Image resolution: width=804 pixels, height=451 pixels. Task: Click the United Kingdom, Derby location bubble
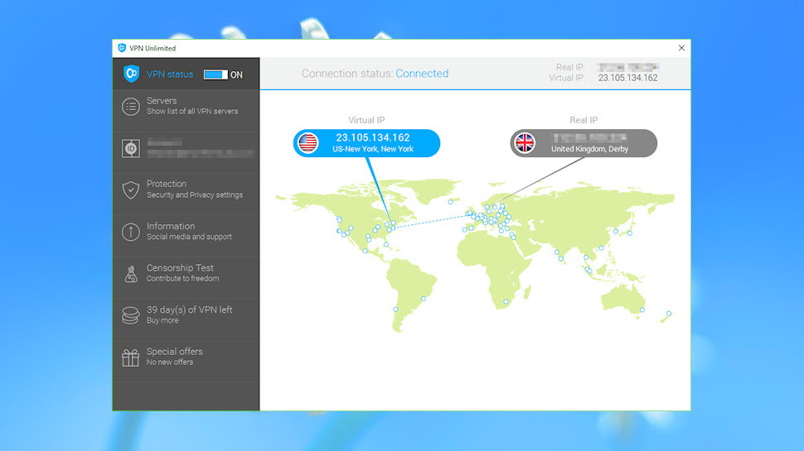[x=584, y=143]
